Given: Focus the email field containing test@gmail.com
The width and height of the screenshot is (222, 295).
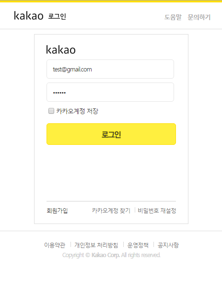Looking at the screenshot, I should (110, 69).
